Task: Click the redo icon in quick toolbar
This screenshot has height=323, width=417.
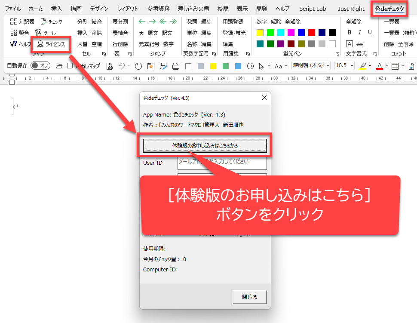Action: [138, 66]
